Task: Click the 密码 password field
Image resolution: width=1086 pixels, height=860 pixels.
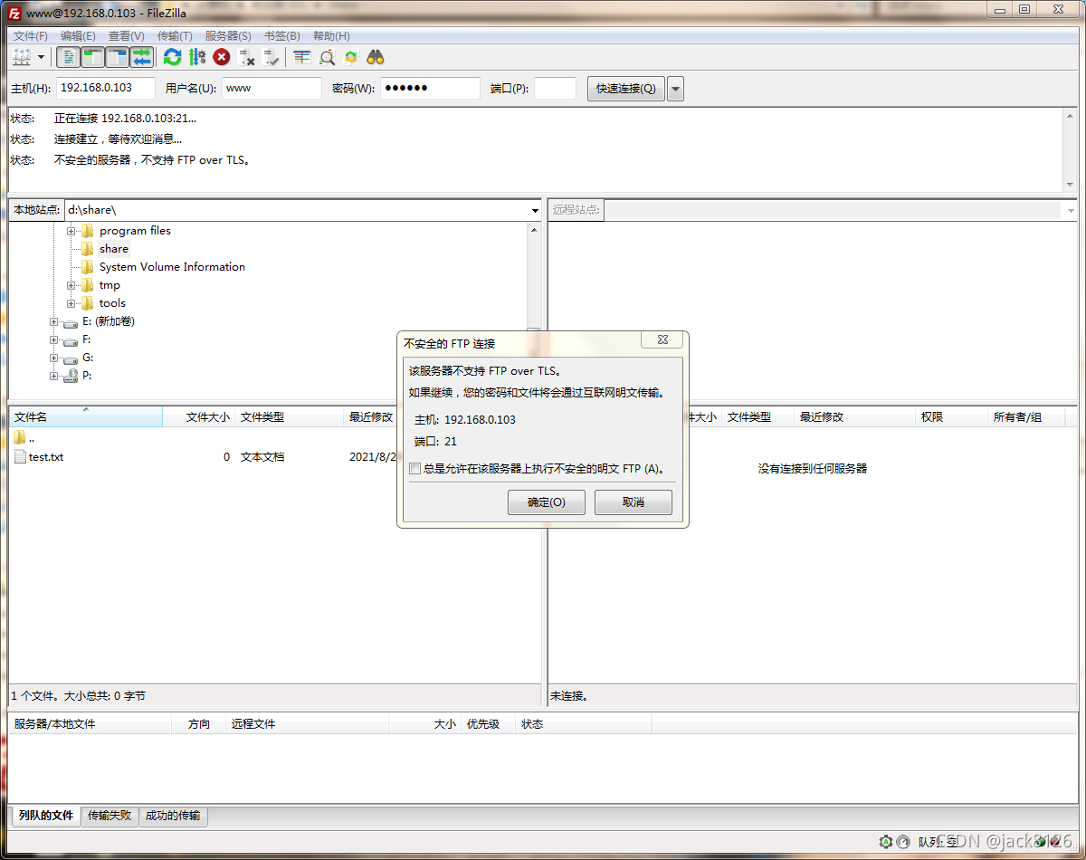Action: [430, 88]
